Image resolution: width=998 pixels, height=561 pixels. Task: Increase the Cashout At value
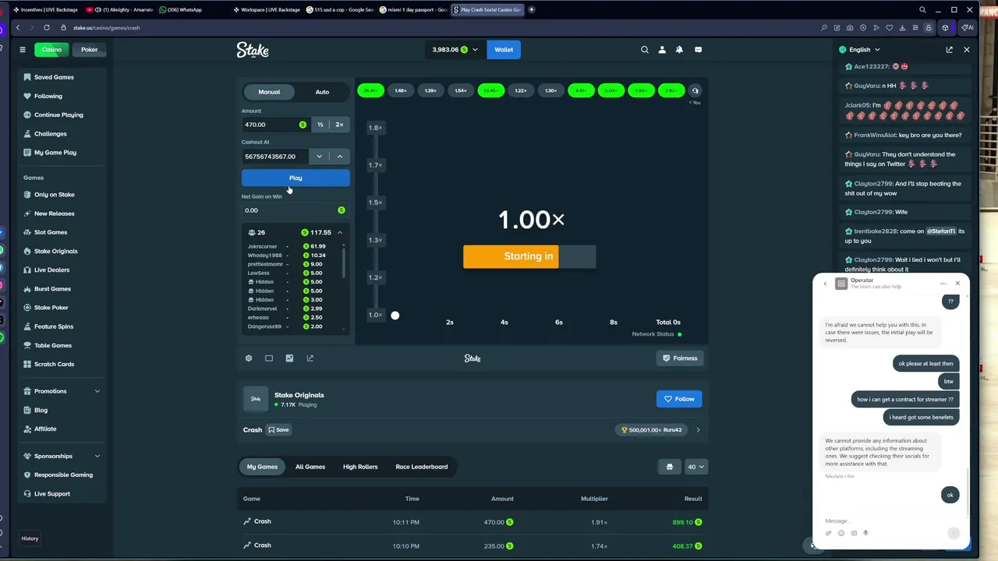340,157
